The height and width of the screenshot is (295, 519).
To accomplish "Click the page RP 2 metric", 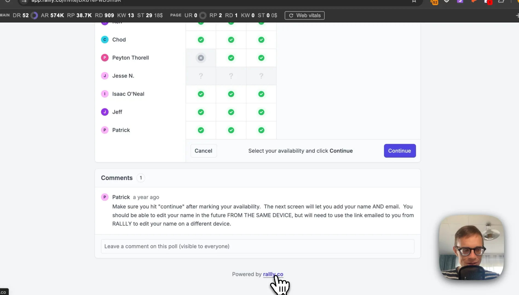I will pyautogui.click(x=216, y=15).
